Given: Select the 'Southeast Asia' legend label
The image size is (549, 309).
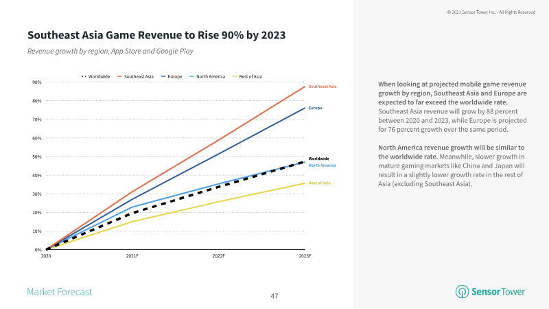Looking at the screenshot, I should [x=139, y=76].
